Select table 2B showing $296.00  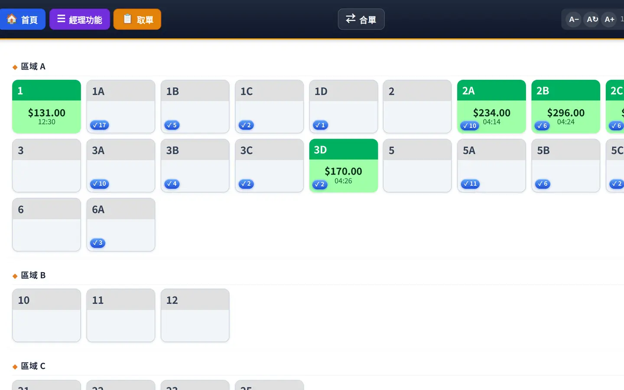(x=565, y=107)
